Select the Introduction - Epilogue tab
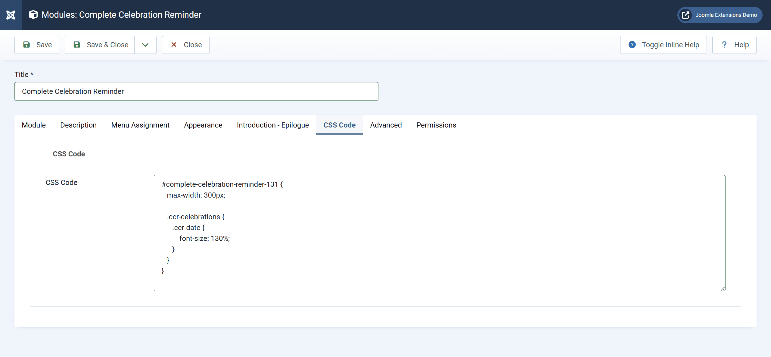The width and height of the screenshot is (771, 357). (273, 125)
